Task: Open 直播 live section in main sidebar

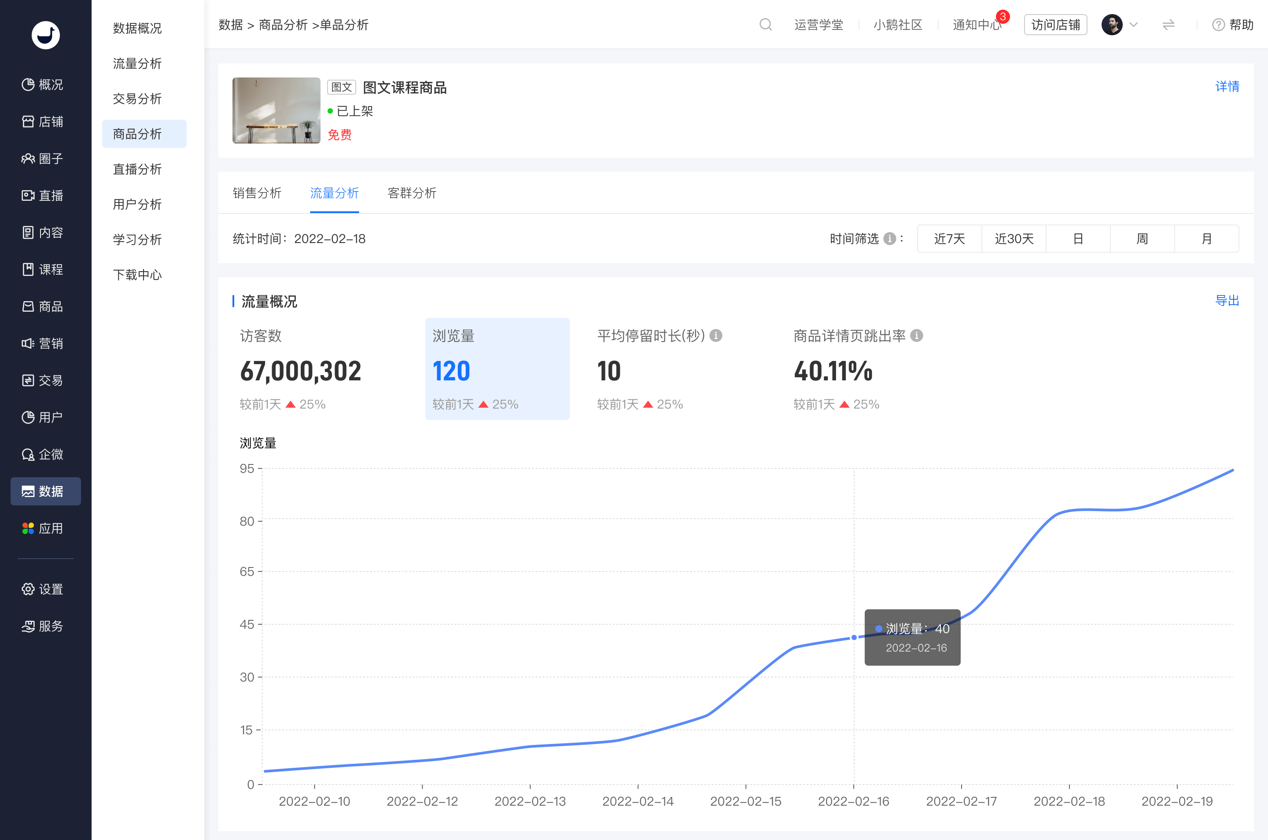Action: click(x=43, y=195)
